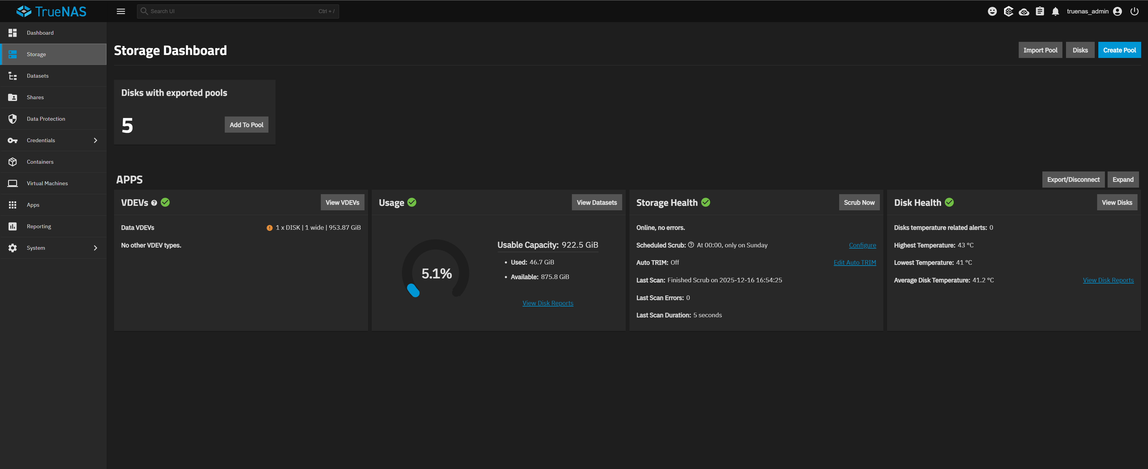Click the VDEVs help question-mark icon
The image size is (1148, 469).
click(154, 203)
